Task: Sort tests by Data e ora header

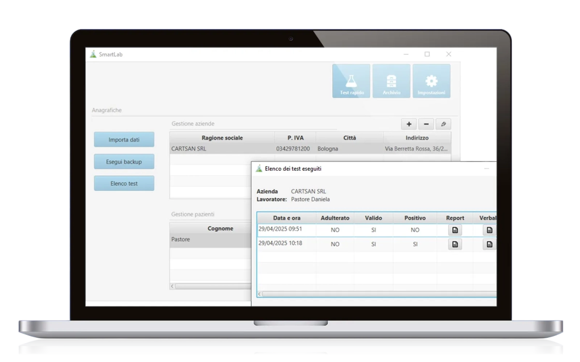Action: coord(286,218)
